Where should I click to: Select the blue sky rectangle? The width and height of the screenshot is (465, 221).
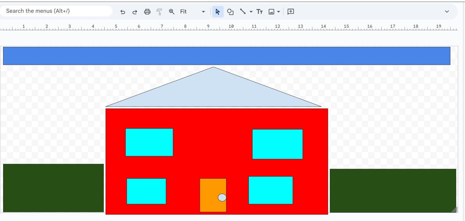[226, 56]
